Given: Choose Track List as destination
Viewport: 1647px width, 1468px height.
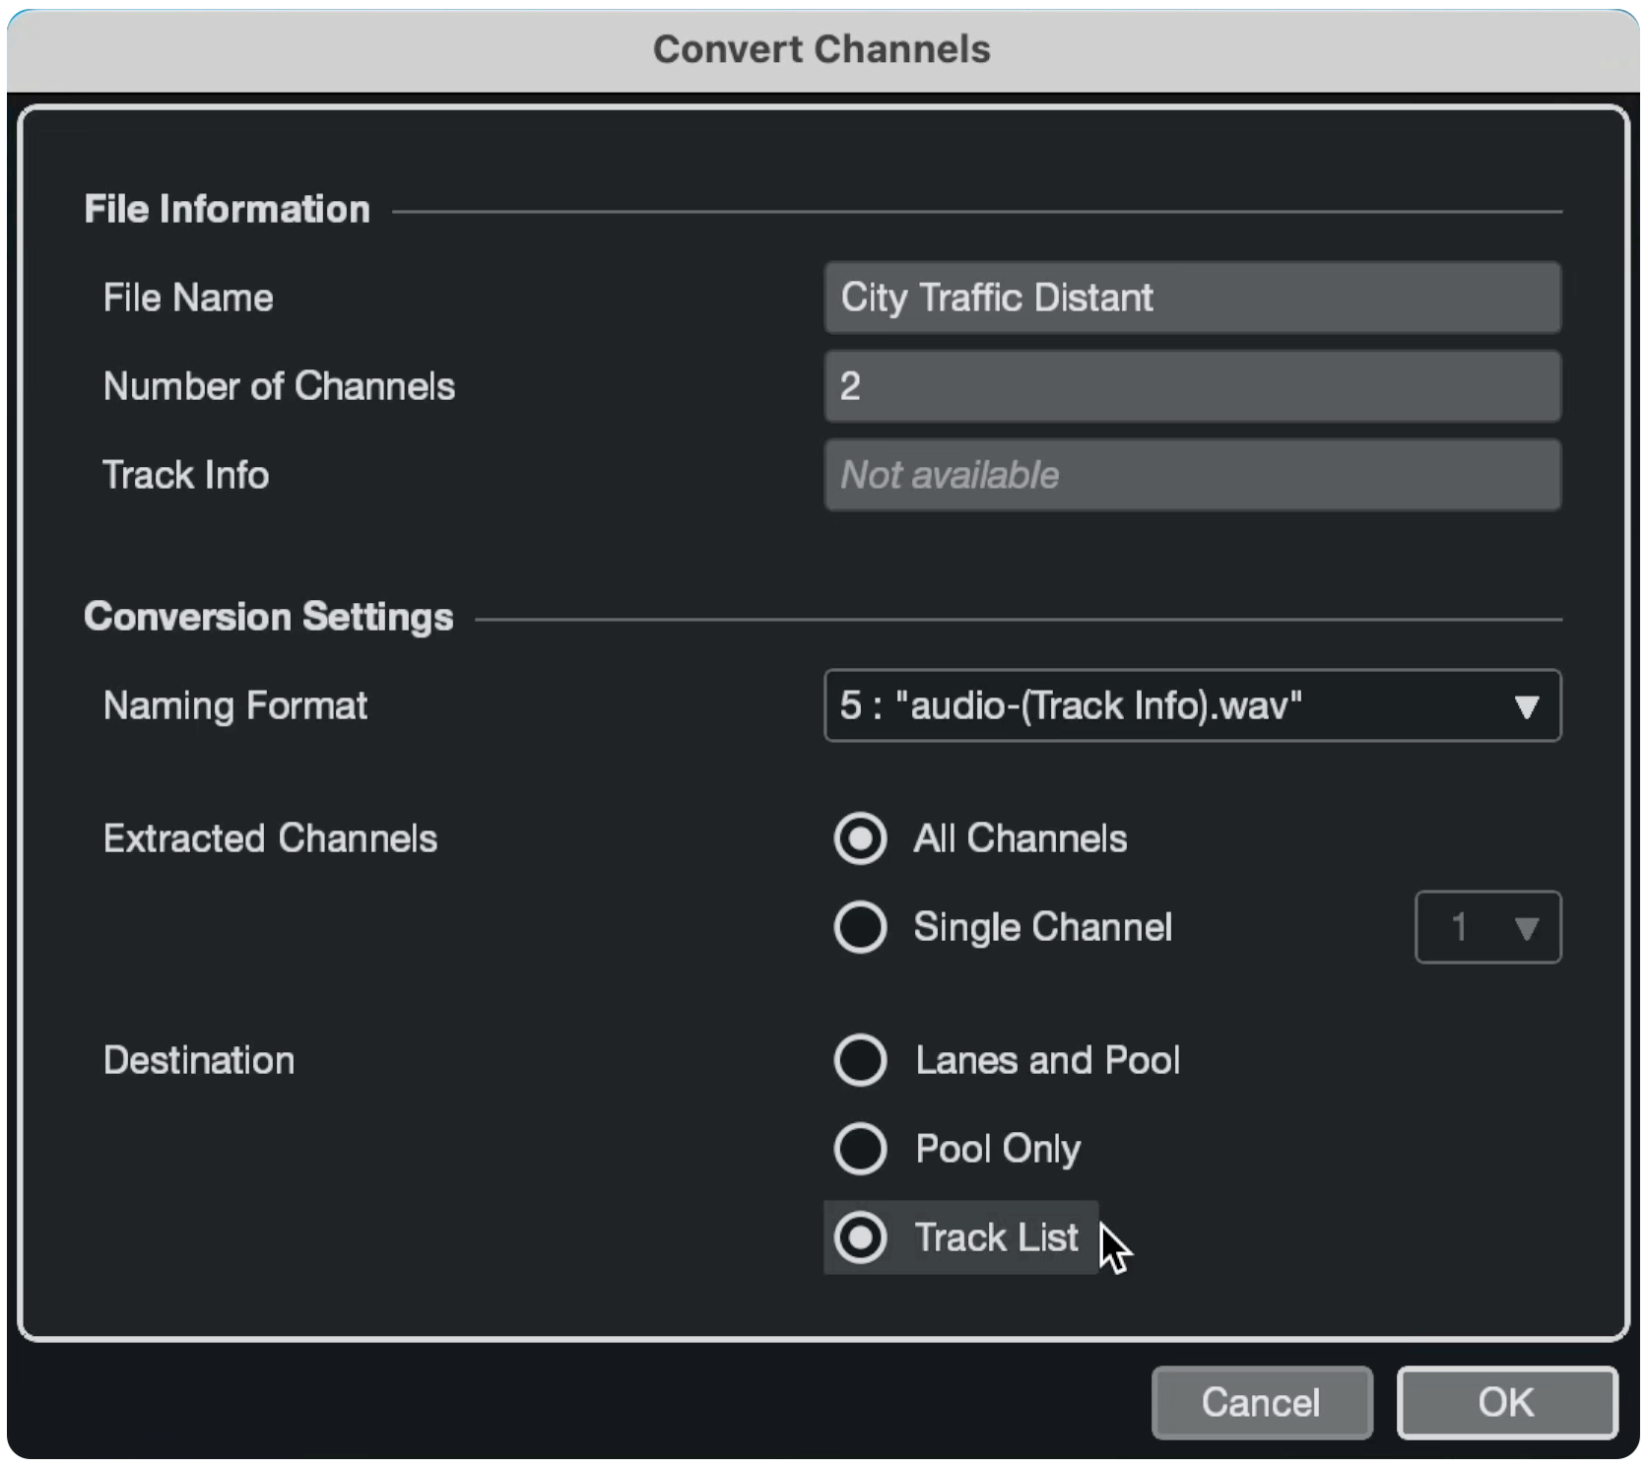Looking at the screenshot, I should pos(860,1237).
